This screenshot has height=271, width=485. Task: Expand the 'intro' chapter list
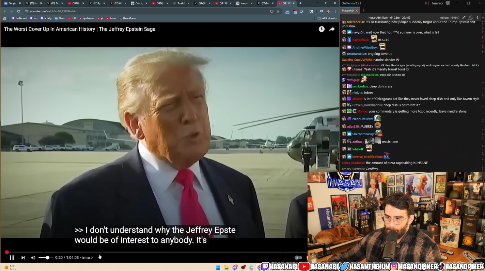(88, 258)
